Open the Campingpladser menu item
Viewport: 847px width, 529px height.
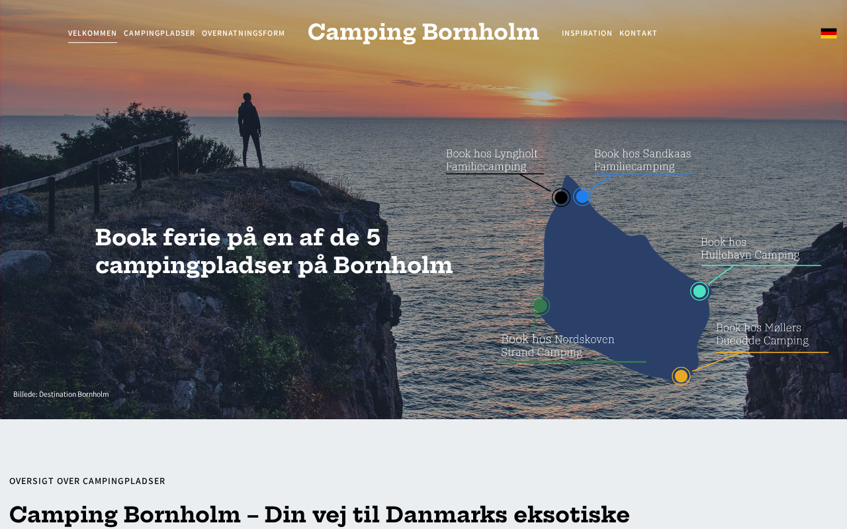(x=159, y=33)
